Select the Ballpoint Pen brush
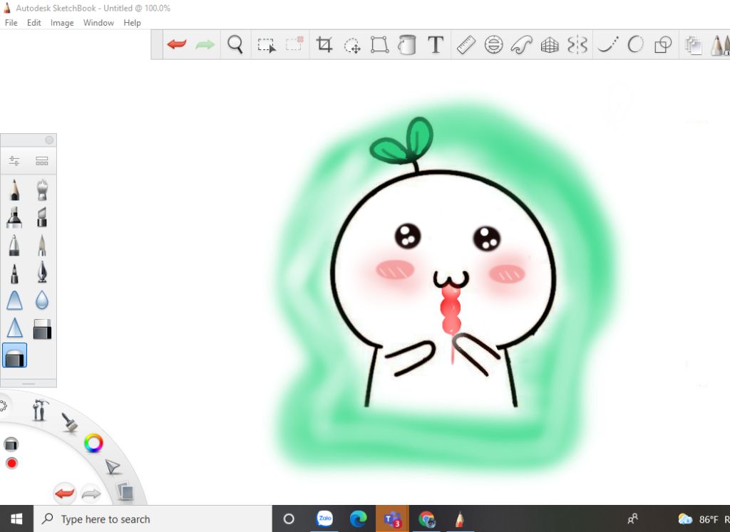730x532 pixels. (x=14, y=245)
